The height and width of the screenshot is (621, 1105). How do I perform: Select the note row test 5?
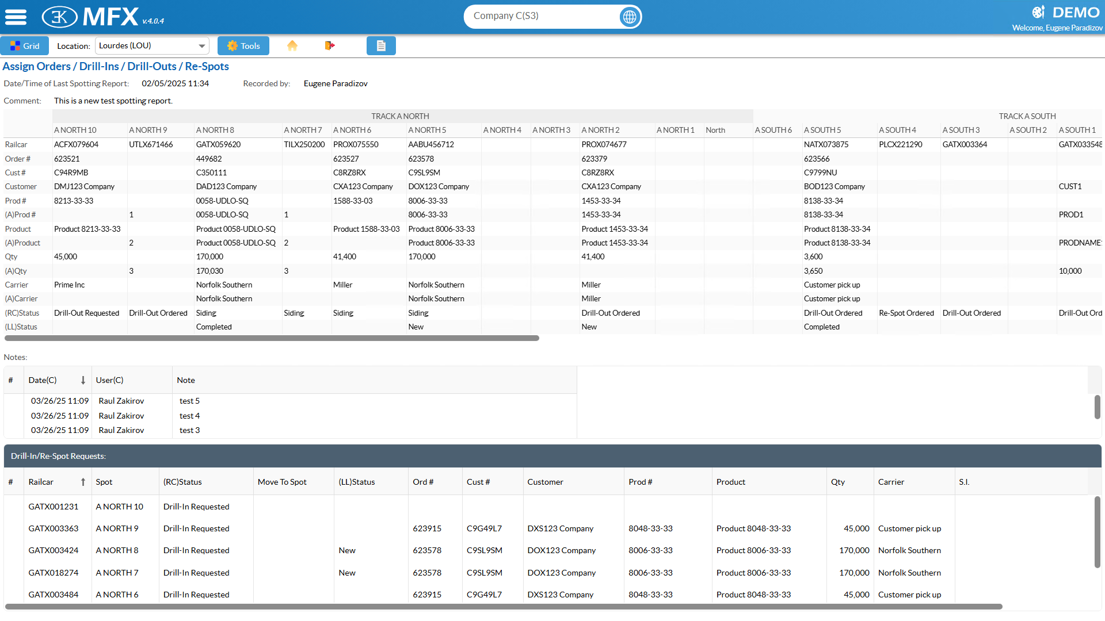pos(290,401)
